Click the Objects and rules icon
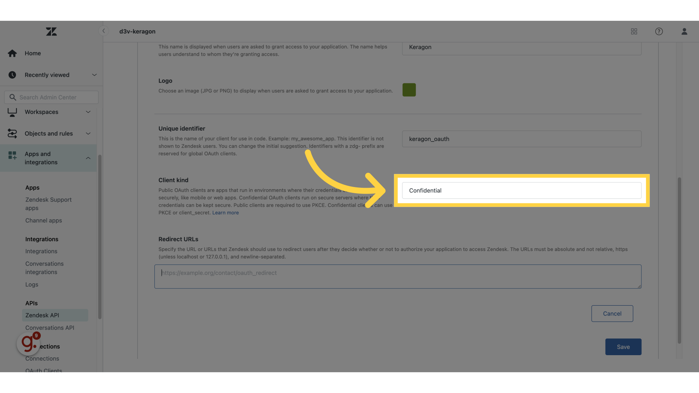The width and height of the screenshot is (699, 393). pyautogui.click(x=12, y=134)
